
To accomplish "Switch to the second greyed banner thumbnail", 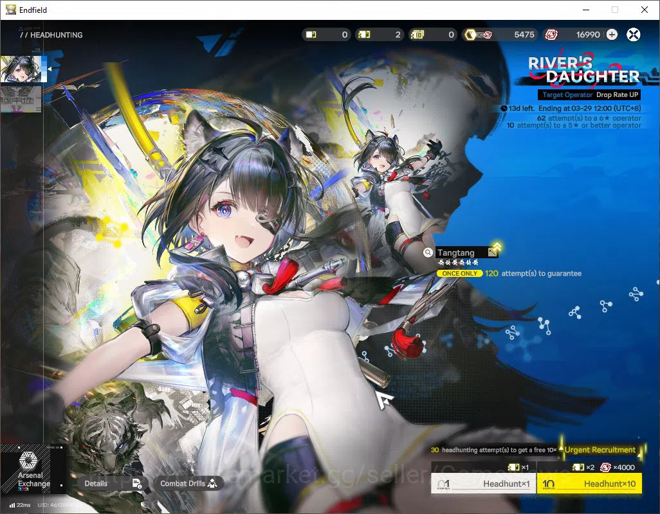I will [x=21, y=99].
